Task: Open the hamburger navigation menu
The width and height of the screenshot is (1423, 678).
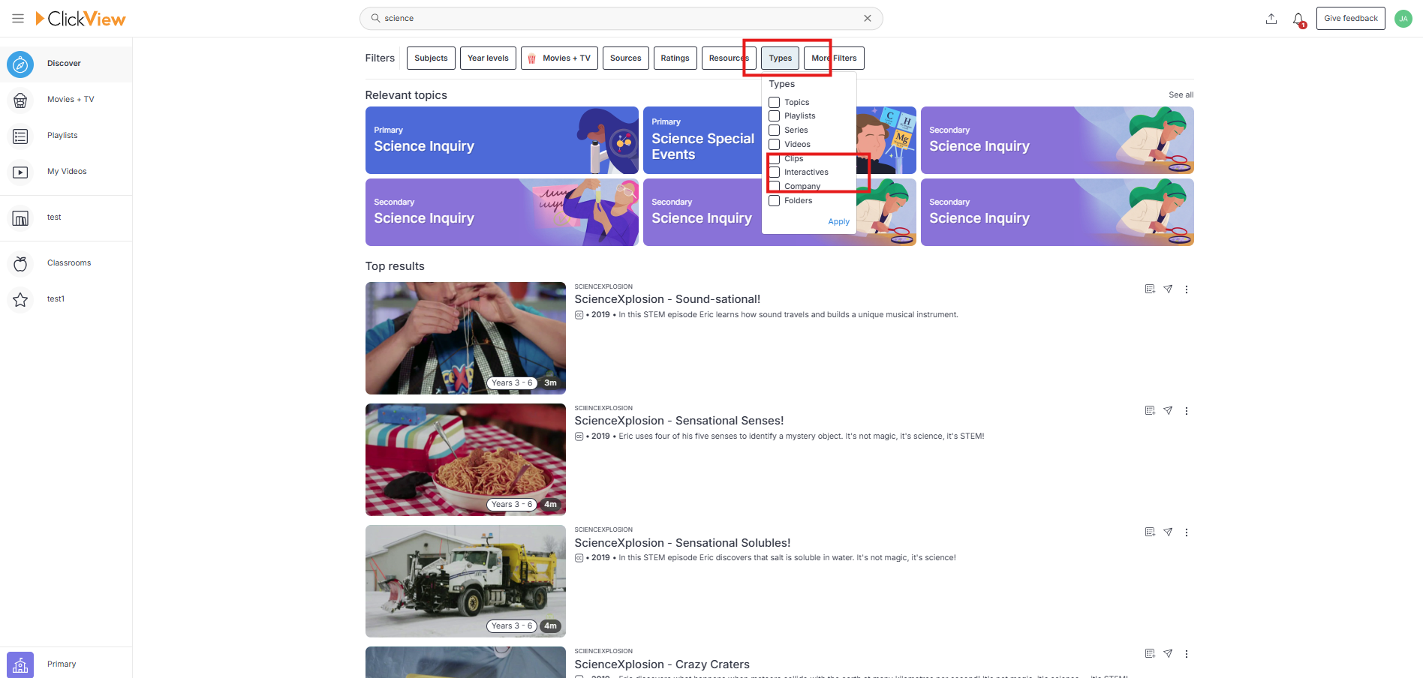Action: pyautogui.click(x=18, y=18)
